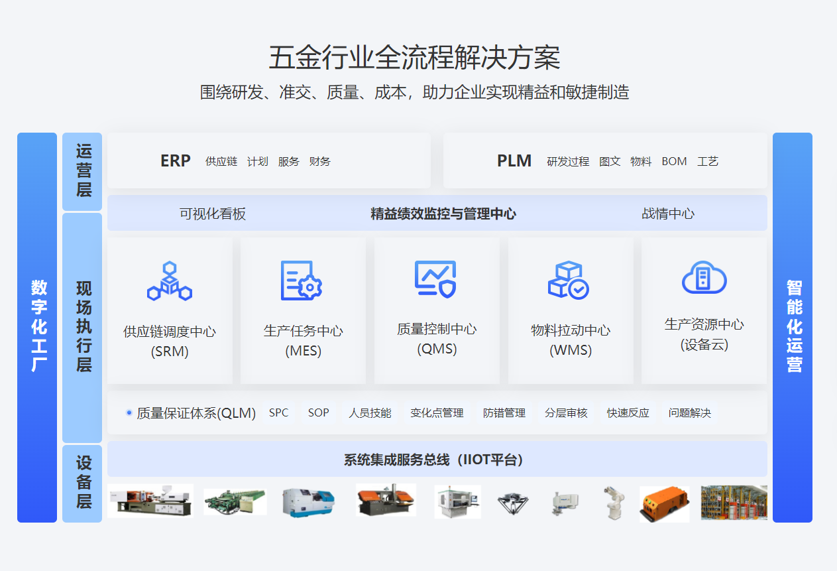Click the SPC tag
The image size is (837, 571).
[x=278, y=412]
